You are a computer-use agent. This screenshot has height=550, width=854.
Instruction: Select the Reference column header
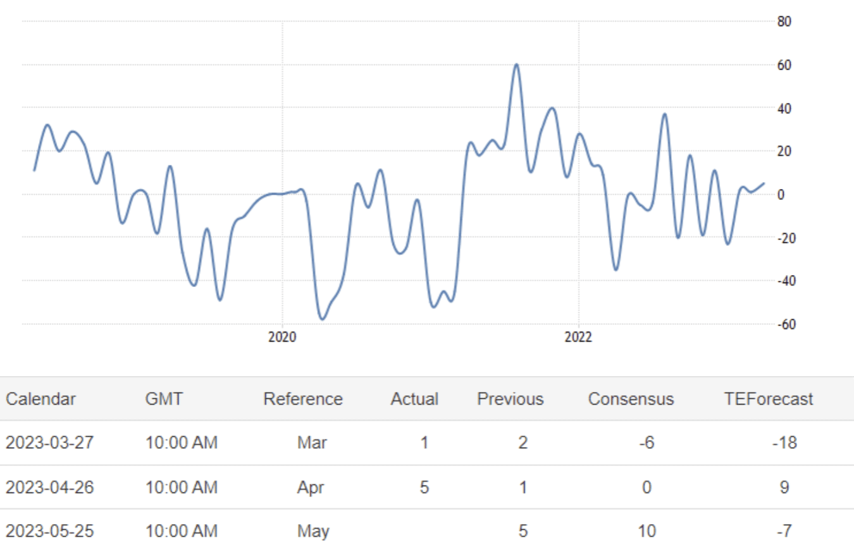[303, 399]
